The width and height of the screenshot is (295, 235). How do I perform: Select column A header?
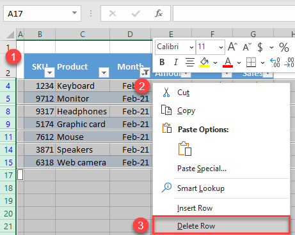coord(20,34)
